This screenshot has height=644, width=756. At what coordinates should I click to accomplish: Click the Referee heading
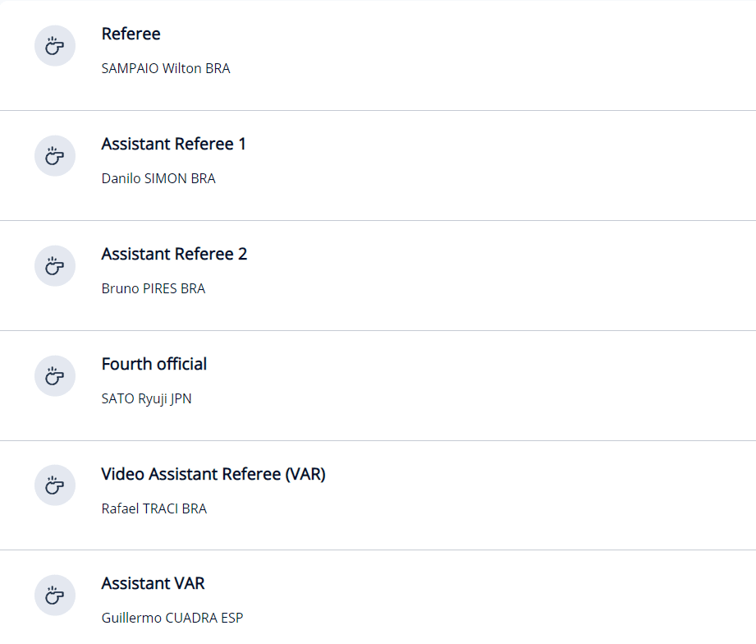point(131,34)
